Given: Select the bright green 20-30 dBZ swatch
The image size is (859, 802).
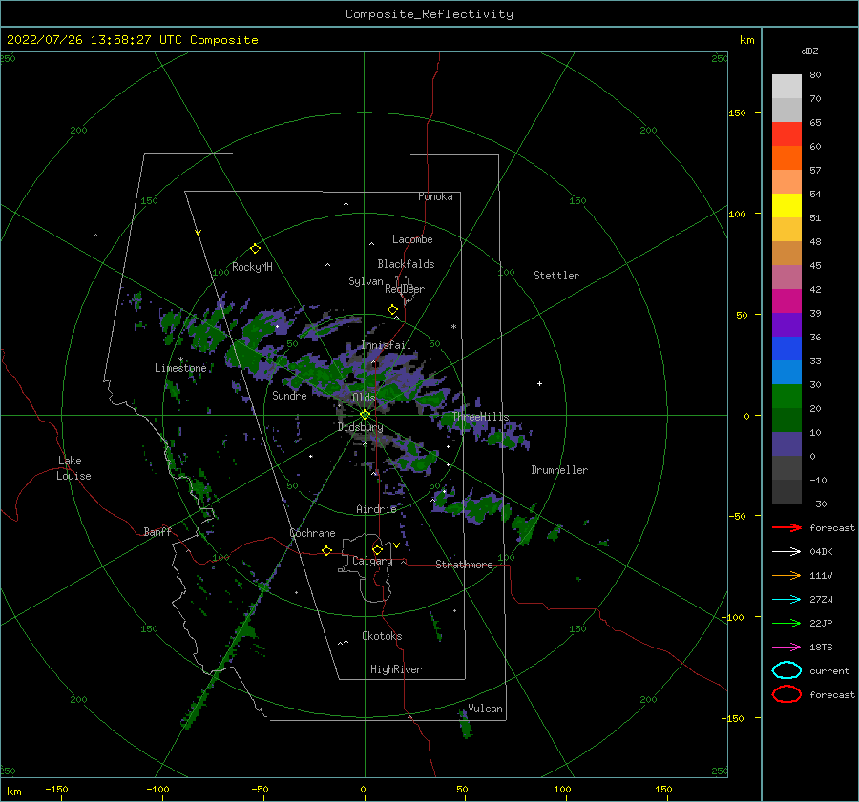Looking at the screenshot, I should tap(786, 397).
